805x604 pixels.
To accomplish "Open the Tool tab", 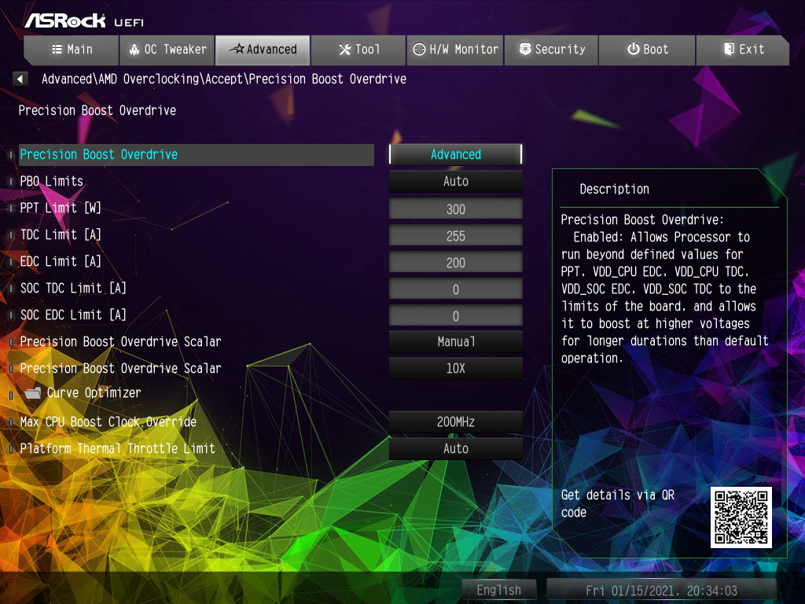I will (x=358, y=50).
